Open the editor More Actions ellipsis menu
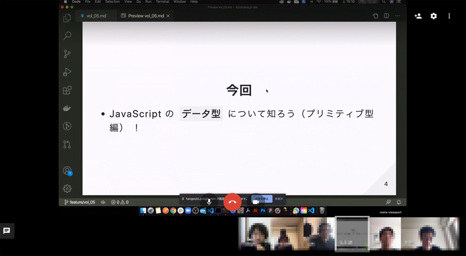 pos(398,16)
